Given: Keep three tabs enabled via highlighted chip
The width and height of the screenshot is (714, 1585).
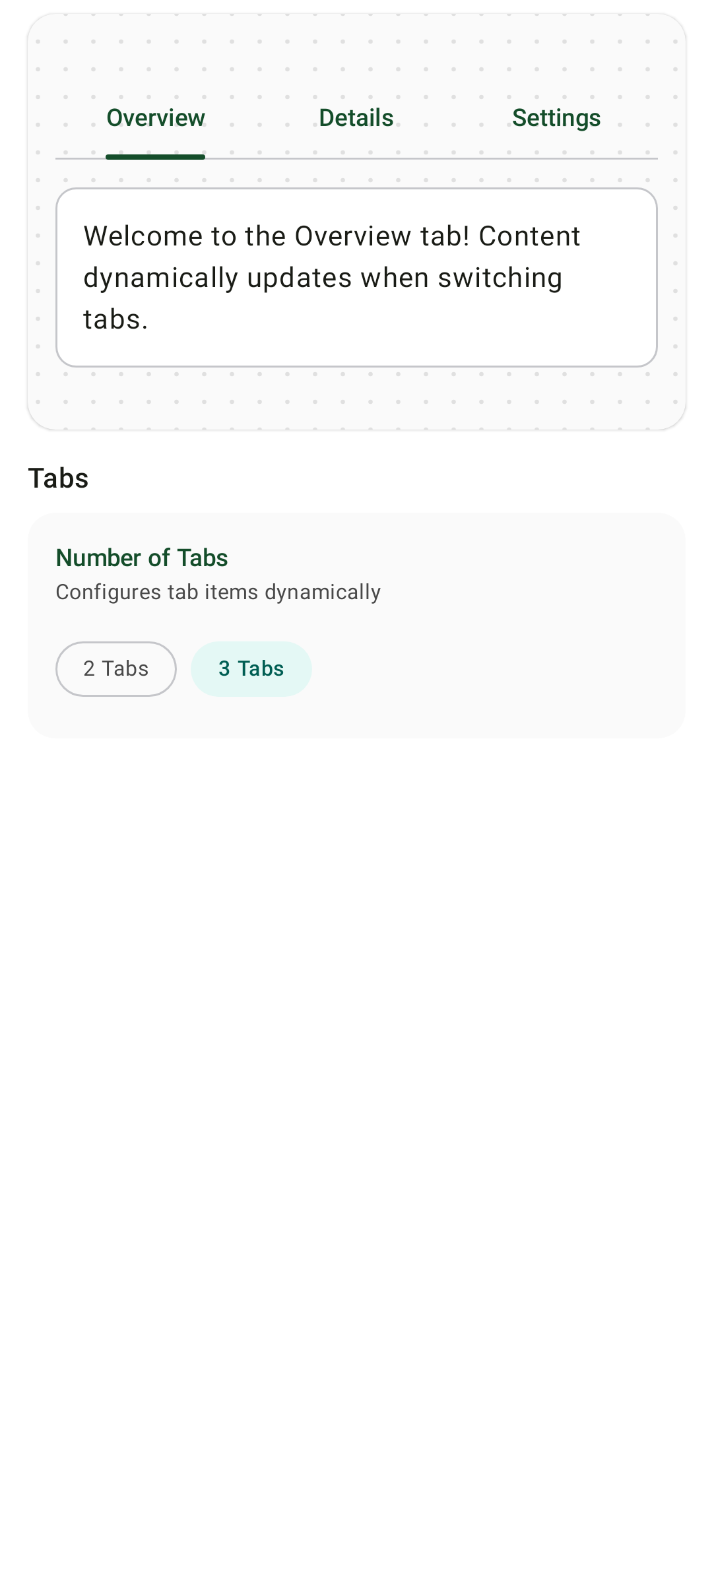Looking at the screenshot, I should pyautogui.click(x=251, y=668).
